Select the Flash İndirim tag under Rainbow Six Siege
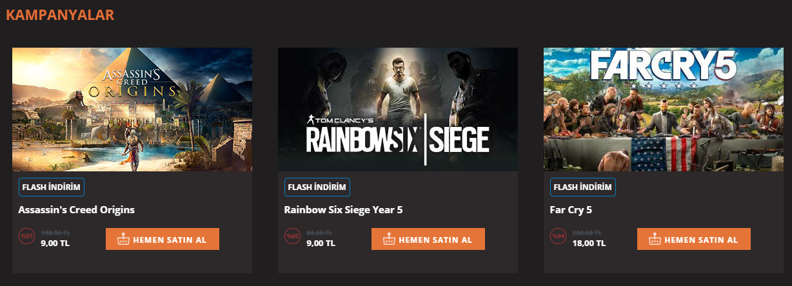This screenshot has width=792, height=286. pyautogui.click(x=317, y=187)
